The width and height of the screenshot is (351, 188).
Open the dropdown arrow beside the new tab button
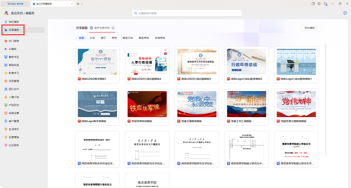click(x=82, y=4)
